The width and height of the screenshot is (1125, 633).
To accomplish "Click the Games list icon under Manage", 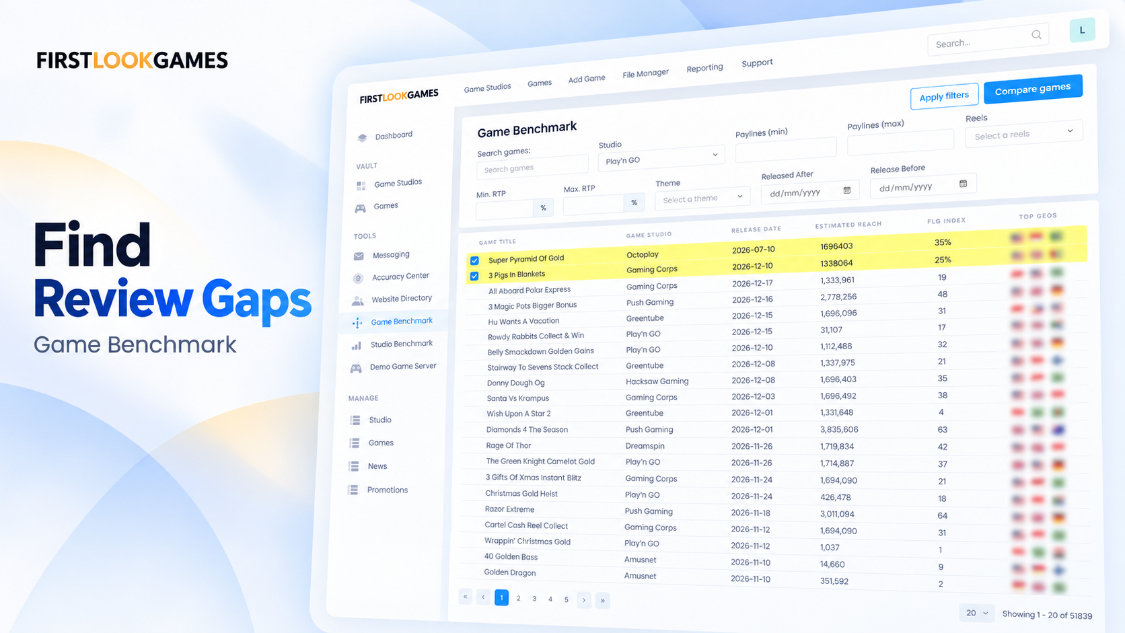I will 355,443.
